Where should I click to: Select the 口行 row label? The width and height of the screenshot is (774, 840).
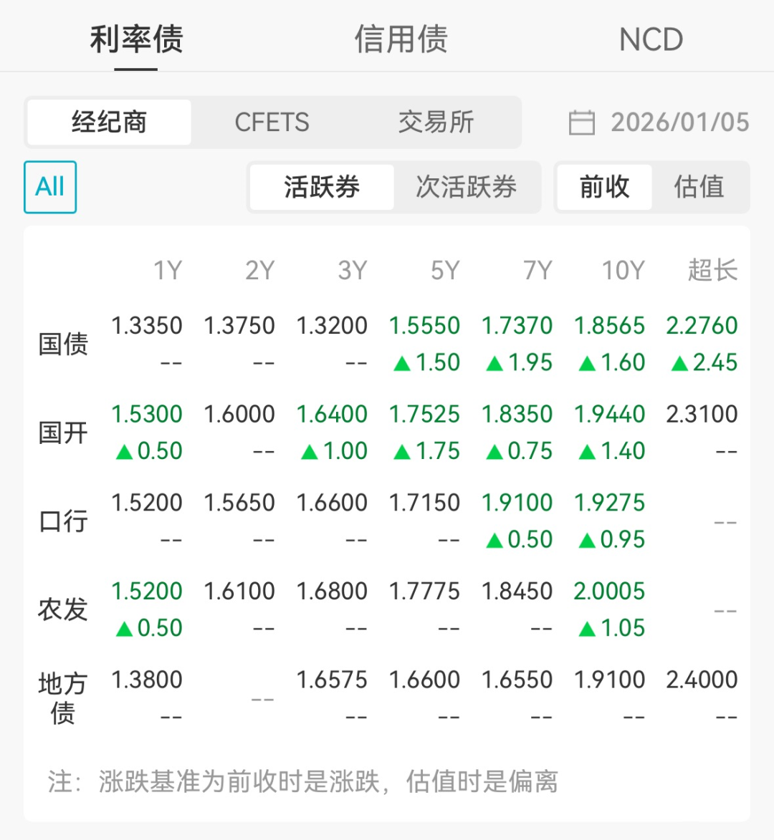(63, 521)
